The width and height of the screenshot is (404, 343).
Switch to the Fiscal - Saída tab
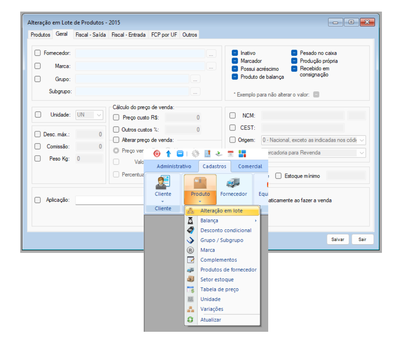(91, 35)
